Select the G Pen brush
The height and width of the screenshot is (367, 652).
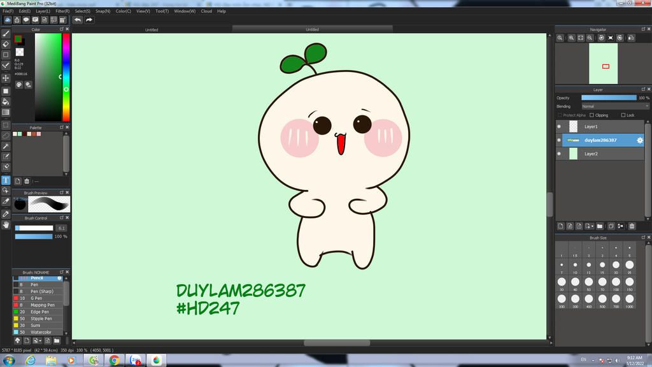[38, 298]
